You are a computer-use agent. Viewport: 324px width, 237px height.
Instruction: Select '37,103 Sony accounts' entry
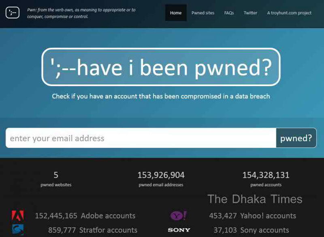[x=251, y=230]
